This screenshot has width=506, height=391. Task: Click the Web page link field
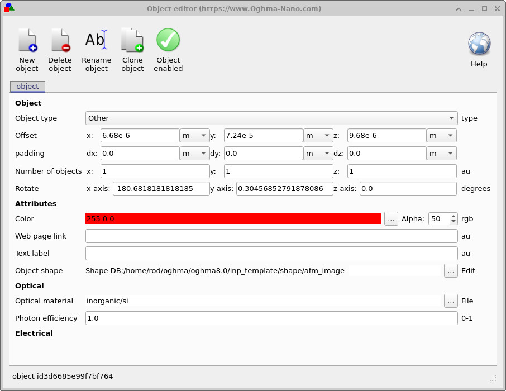coord(270,236)
